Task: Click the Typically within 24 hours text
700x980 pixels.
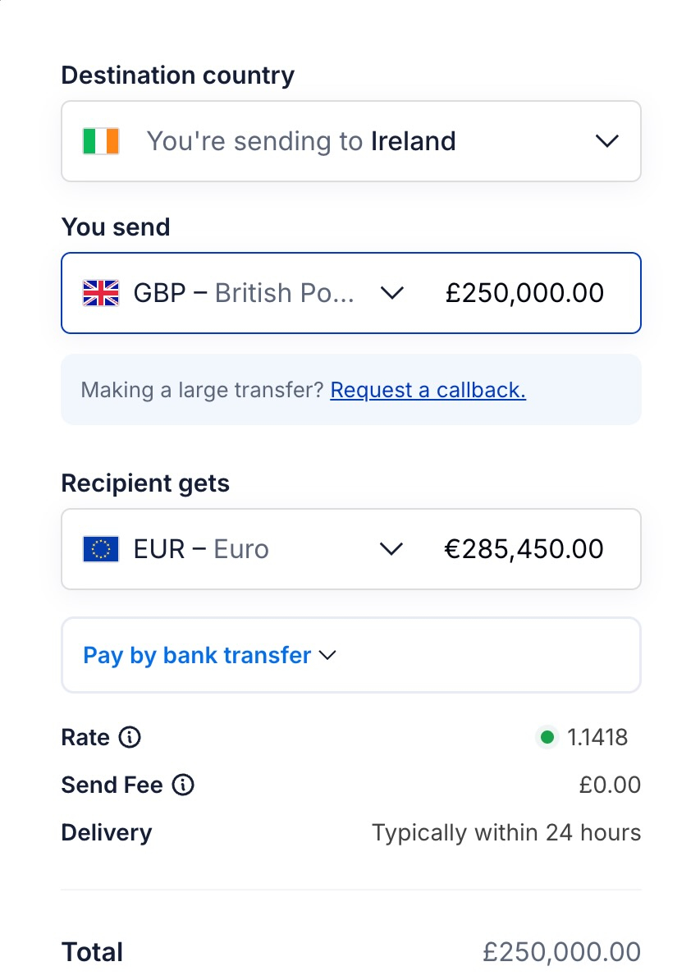Action: tap(506, 832)
